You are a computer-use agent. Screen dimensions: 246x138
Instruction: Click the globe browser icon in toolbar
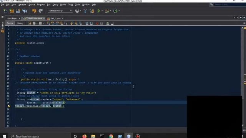pos(77,11)
